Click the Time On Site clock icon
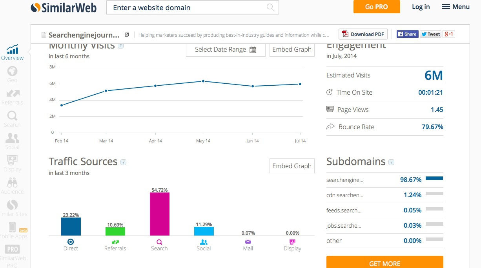The height and width of the screenshot is (268, 481). 330,92
